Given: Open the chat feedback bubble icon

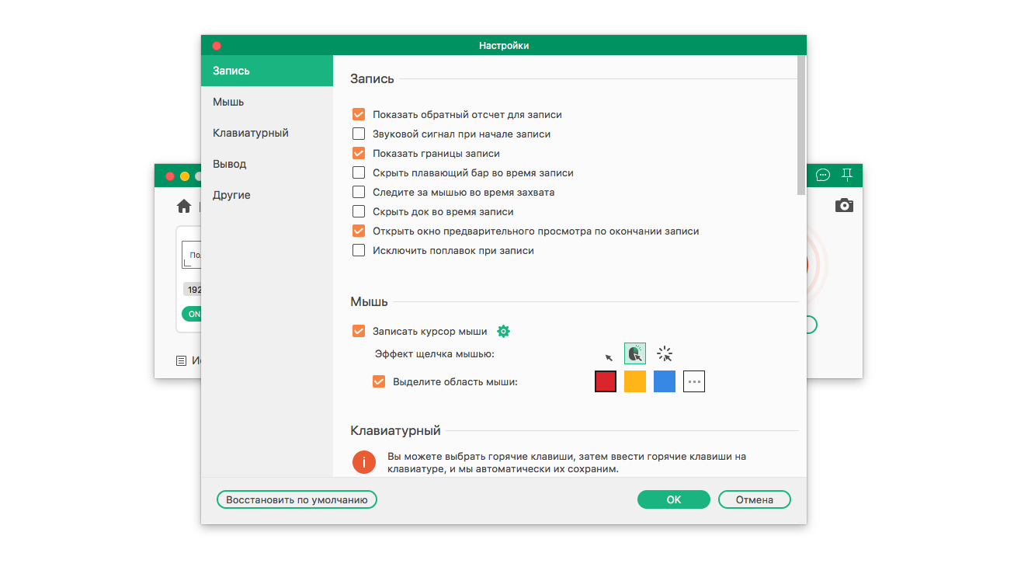Looking at the screenshot, I should pos(823,175).
